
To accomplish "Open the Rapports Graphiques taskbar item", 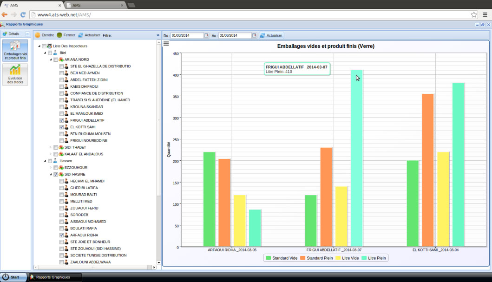I will (x=55, y=277).
